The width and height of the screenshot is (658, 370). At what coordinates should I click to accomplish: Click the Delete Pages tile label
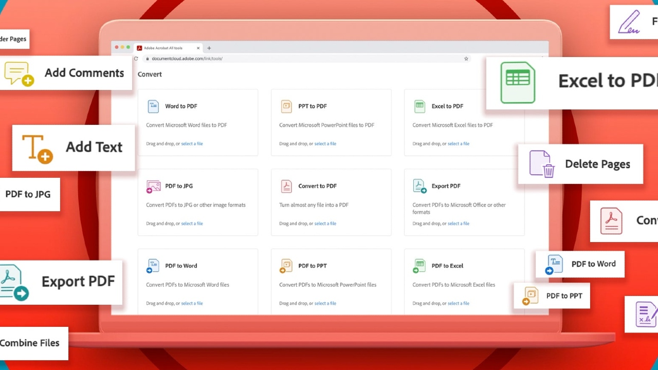pyautogui.click(x=597, y=164)
